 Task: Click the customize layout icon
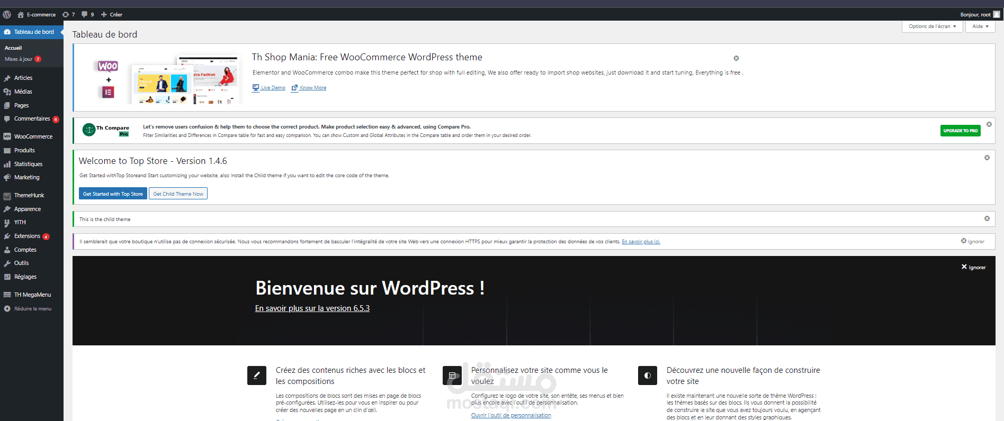(452, 376)
